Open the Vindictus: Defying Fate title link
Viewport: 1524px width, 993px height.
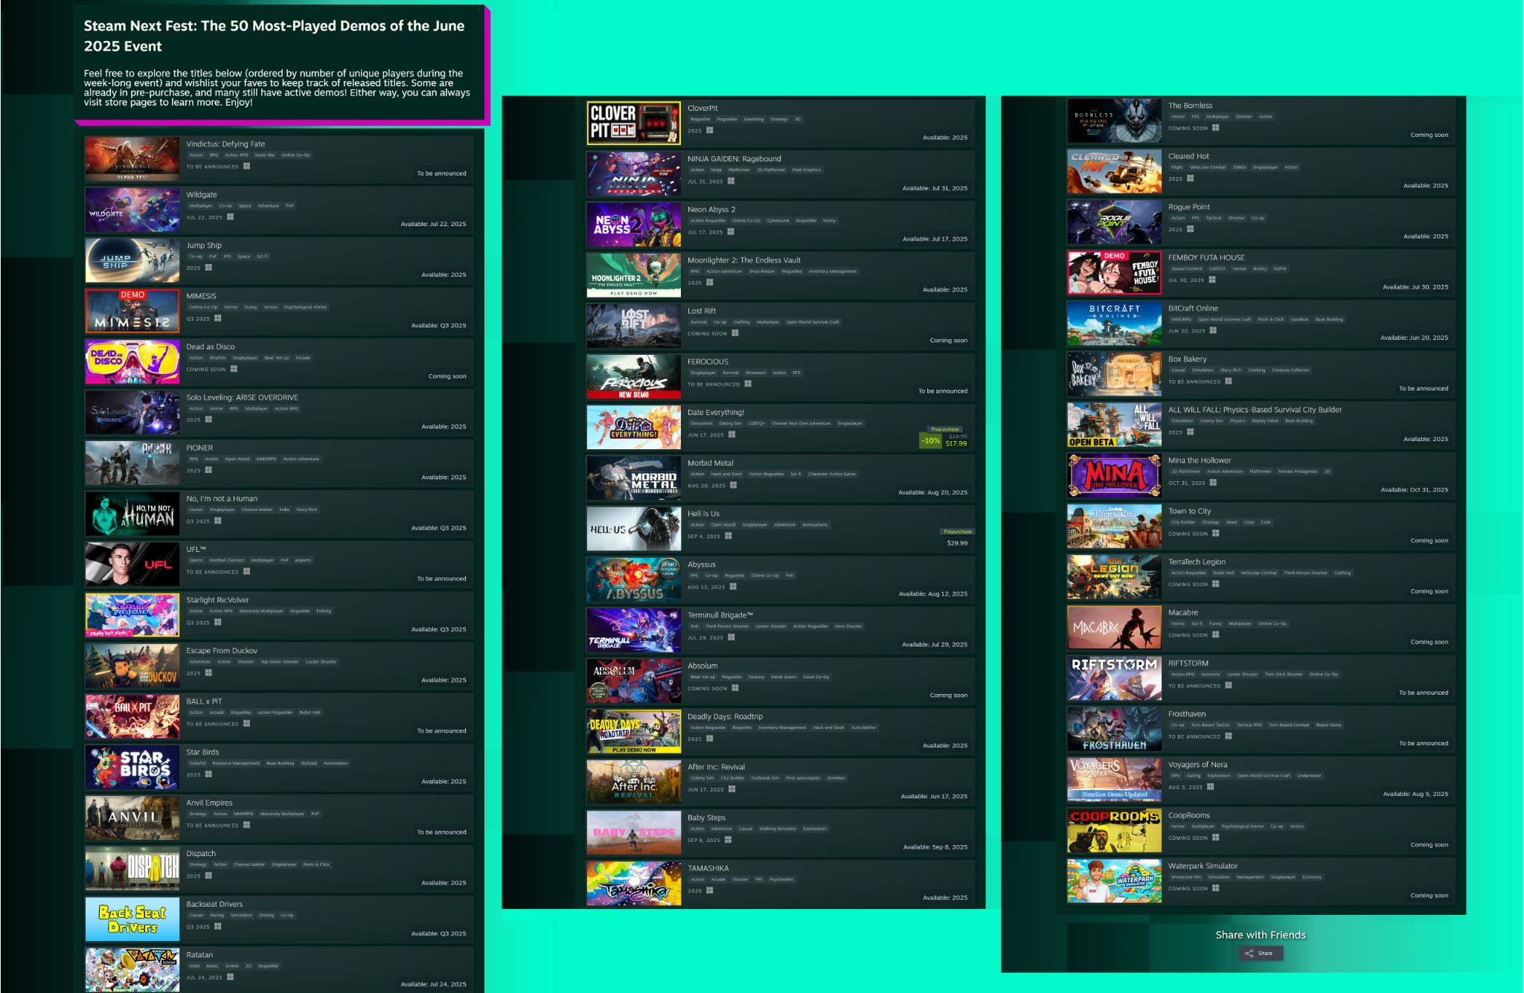pyautogui.click(x=225, y=144)
